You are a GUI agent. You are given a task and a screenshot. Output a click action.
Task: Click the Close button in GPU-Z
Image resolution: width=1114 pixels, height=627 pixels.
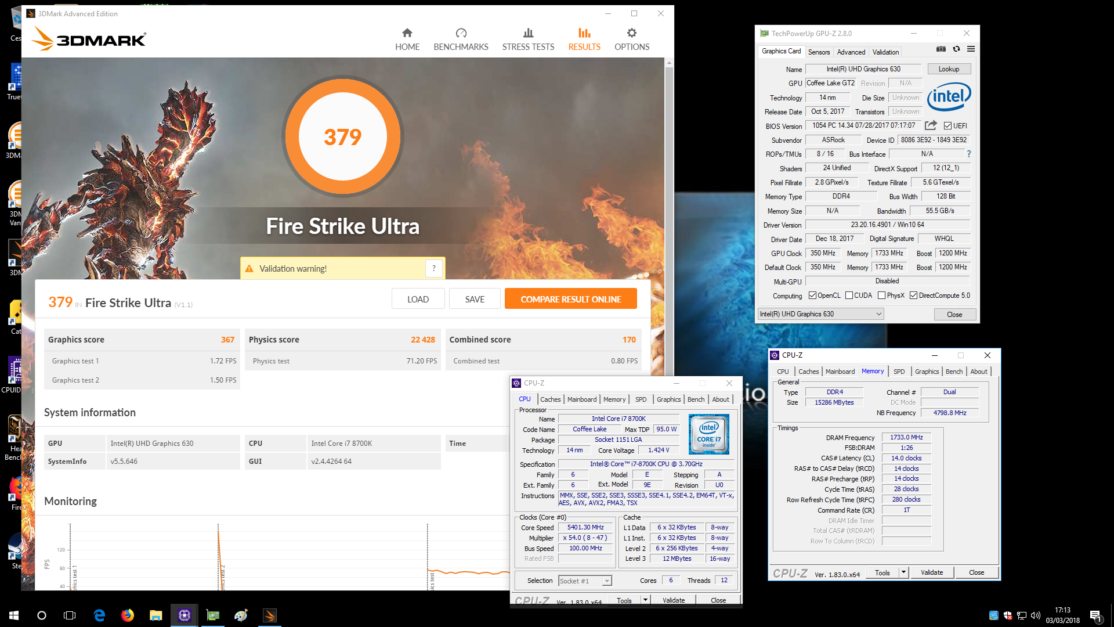coord(954,314)
